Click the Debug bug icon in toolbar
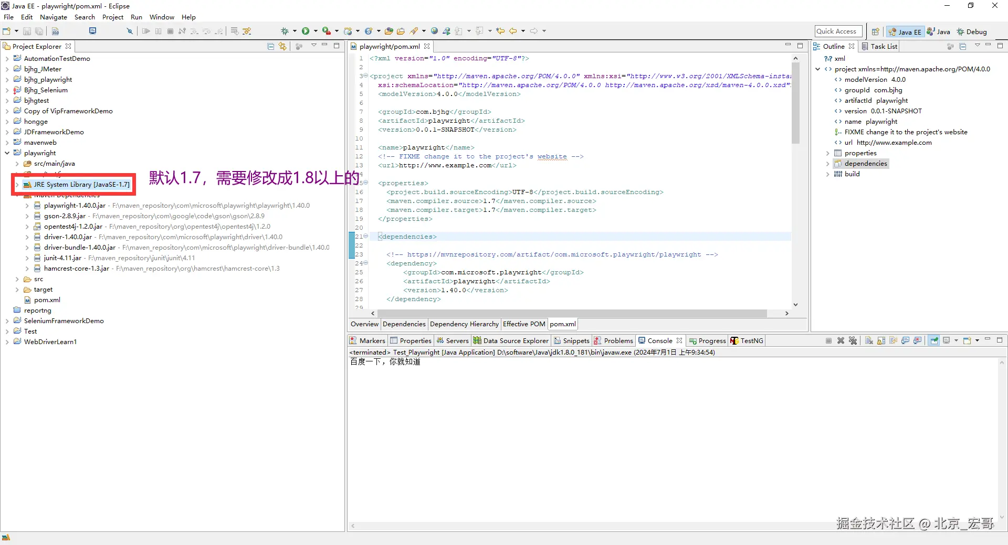 285,31
